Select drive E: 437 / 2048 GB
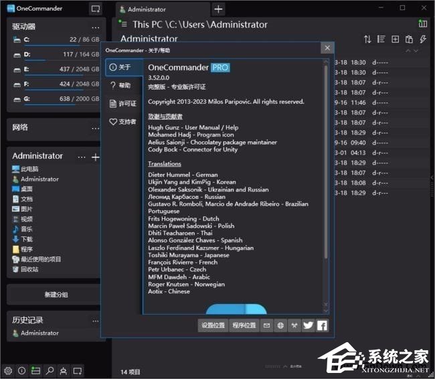435x379 pixels. coord(56,70)
